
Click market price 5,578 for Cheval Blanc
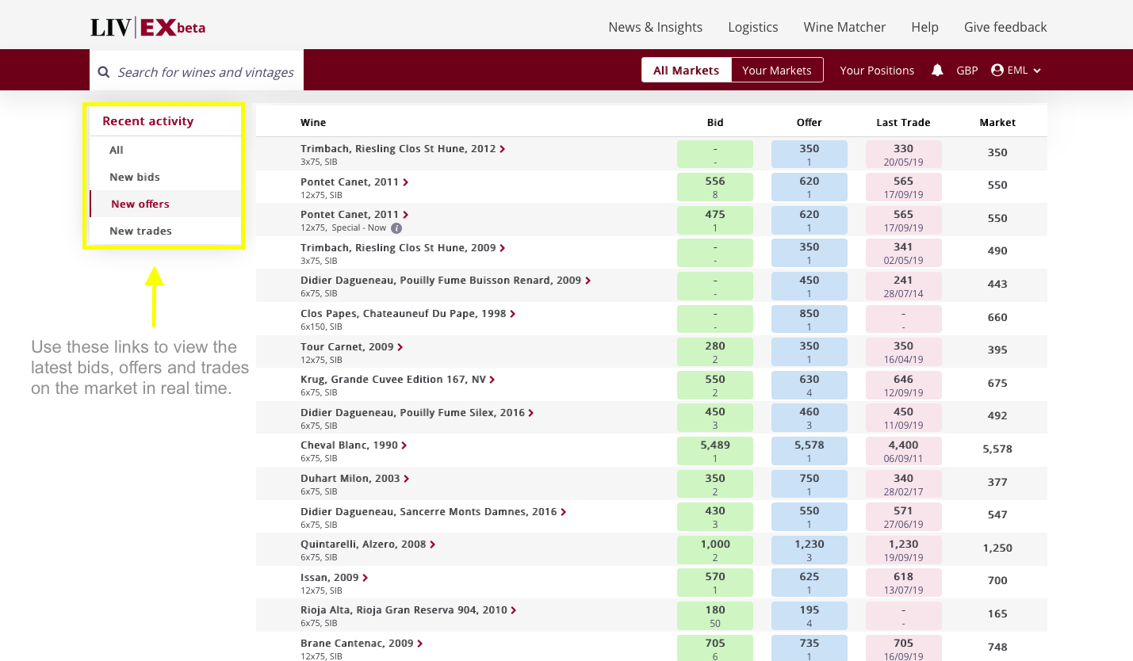coord(997,449)
